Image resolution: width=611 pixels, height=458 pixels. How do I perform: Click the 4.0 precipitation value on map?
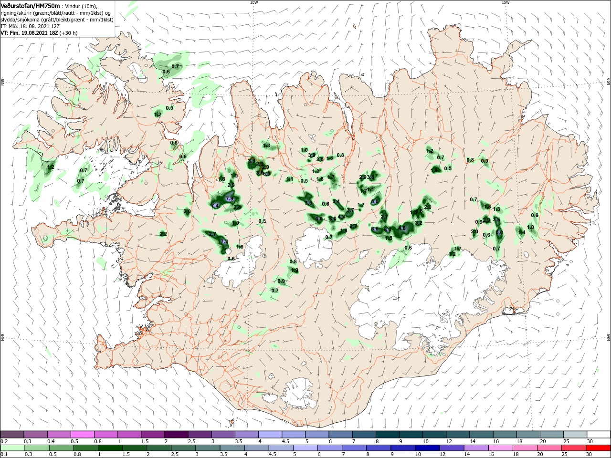coord(319,219)
